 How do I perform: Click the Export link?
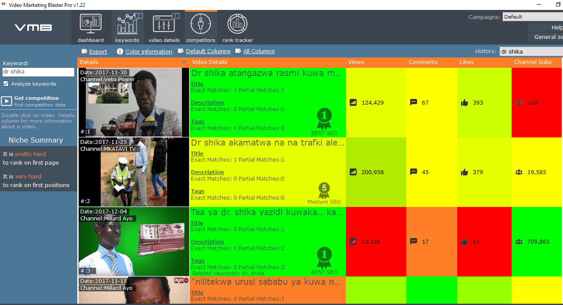(x=98, y=51)
